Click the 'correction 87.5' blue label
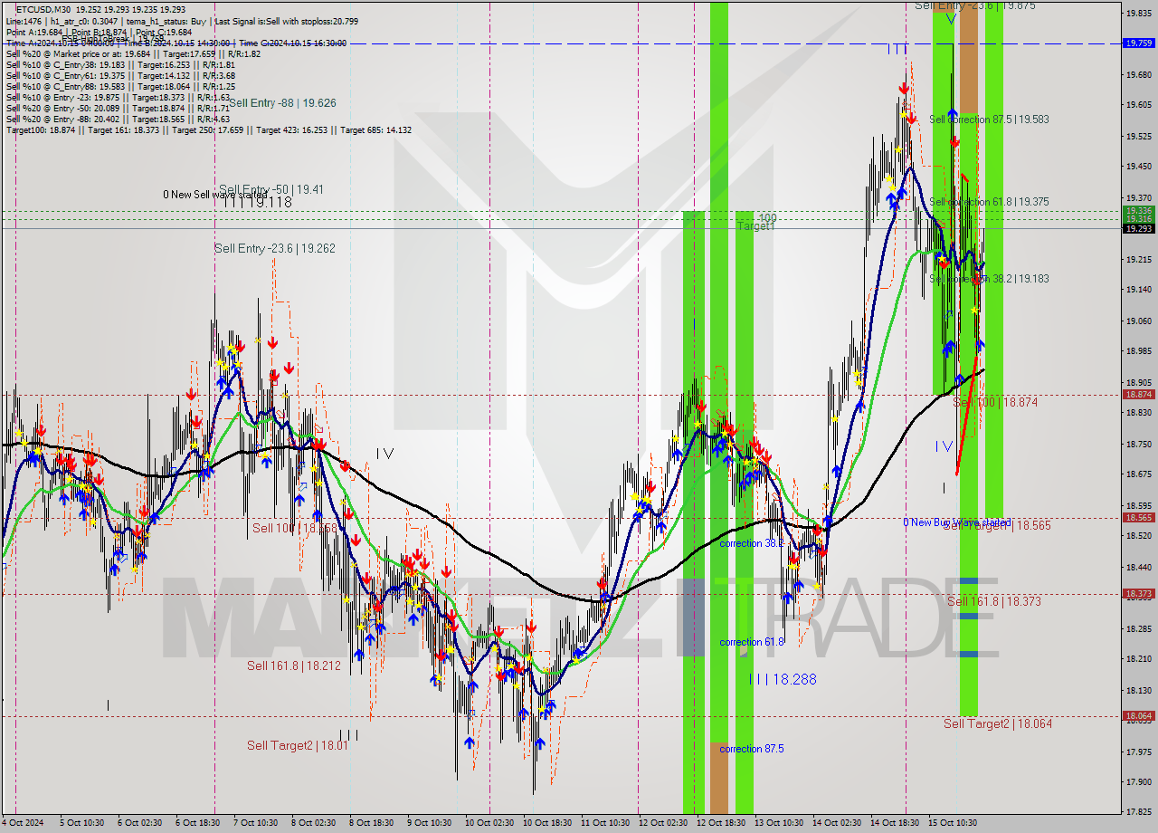 pyautogui.click(x=752, y=749)
